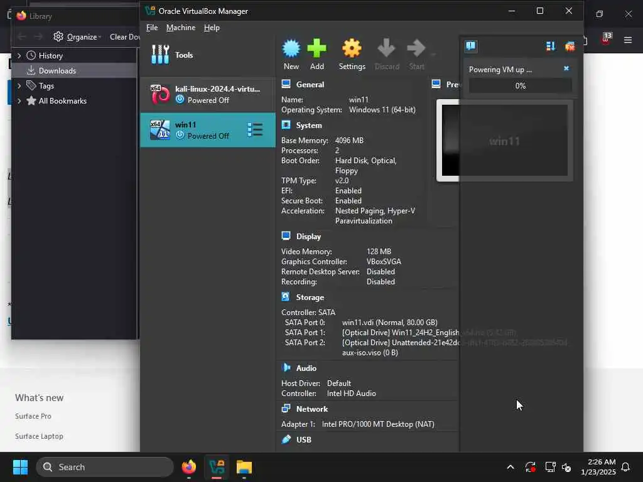This screenshot has height=482, width=643.
Task: Click the Audio section icon
Action: (x=286, y=368)
